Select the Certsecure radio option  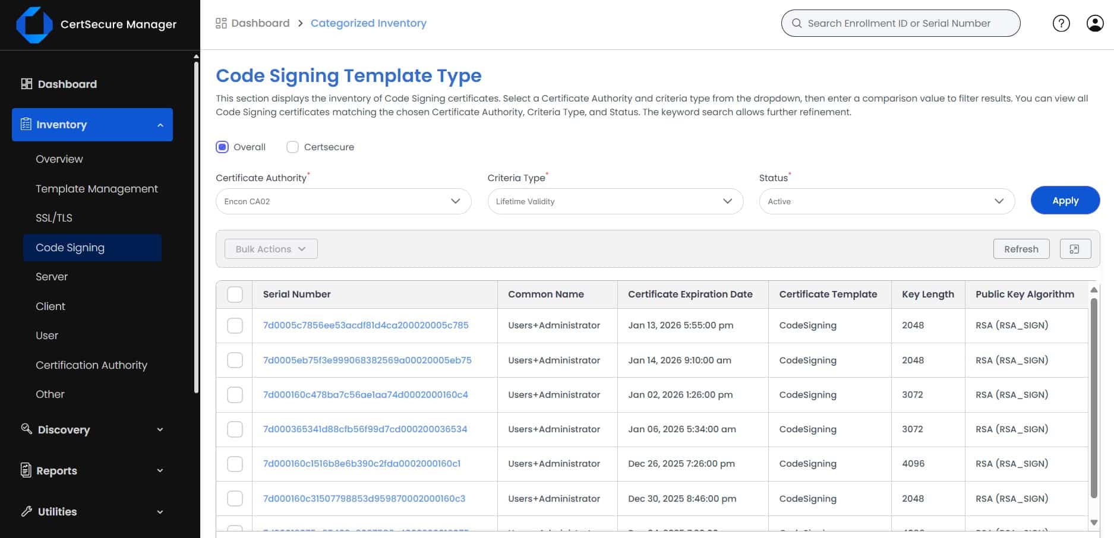pos(292,147)
